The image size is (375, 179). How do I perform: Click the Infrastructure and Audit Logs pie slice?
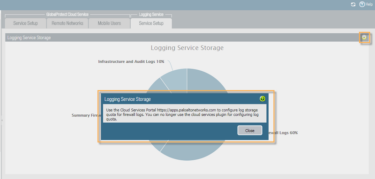176,80
